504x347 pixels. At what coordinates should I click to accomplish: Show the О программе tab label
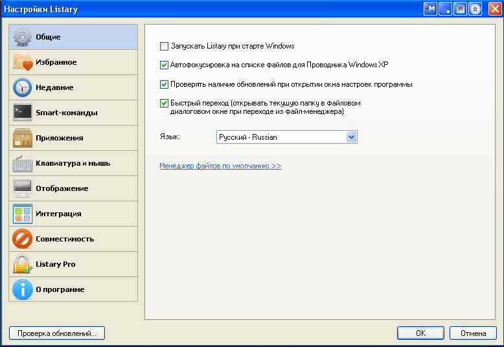click(x=60, y=289)
